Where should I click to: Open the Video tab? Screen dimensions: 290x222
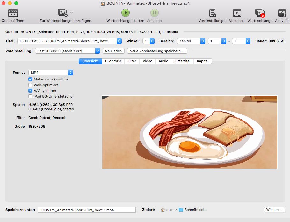pyautogui.click(x=148, y=61)
